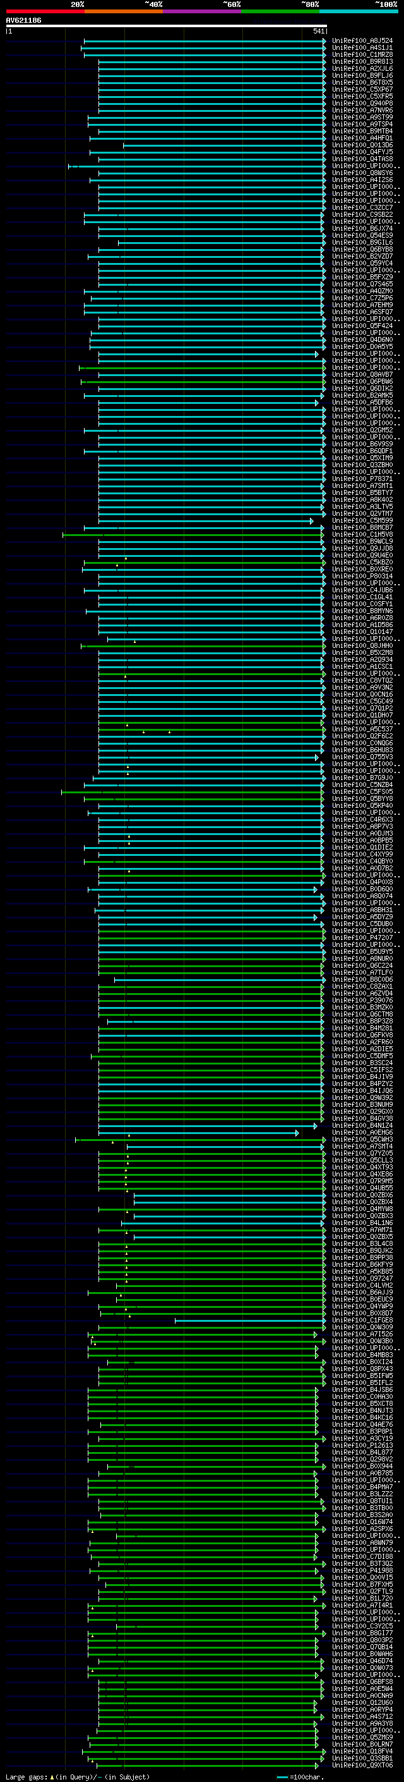Viewport: 404px width, 1782px height.
Task: Open hit UniRef100_A4S1J1
Action: pos(362,48)
